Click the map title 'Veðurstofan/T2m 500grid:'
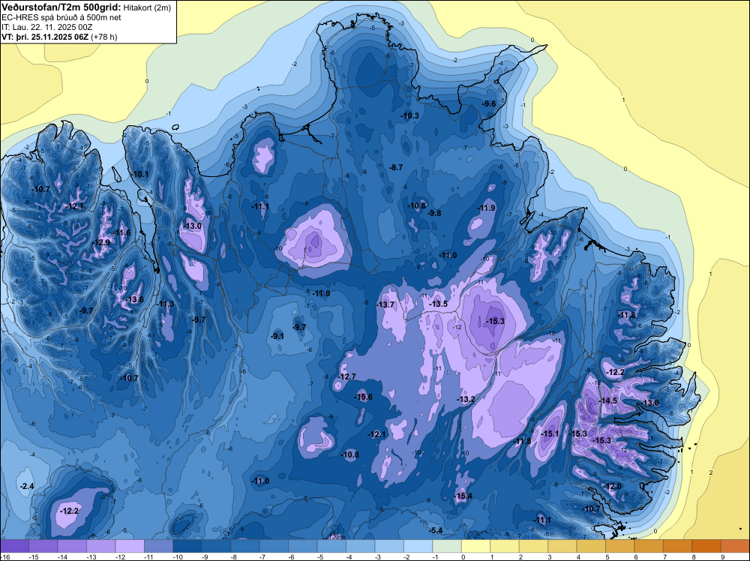 pyautogui.click(x=61, y=7)
